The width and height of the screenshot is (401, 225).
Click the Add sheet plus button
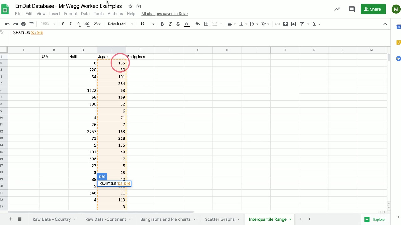tap(11, 219)
